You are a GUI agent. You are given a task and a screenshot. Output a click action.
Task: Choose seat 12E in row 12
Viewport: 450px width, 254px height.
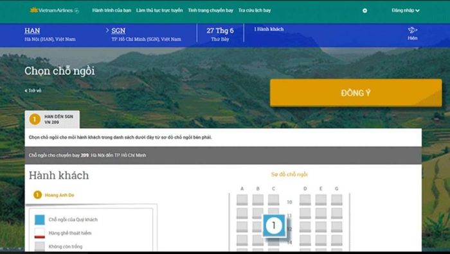pos(321,227)
